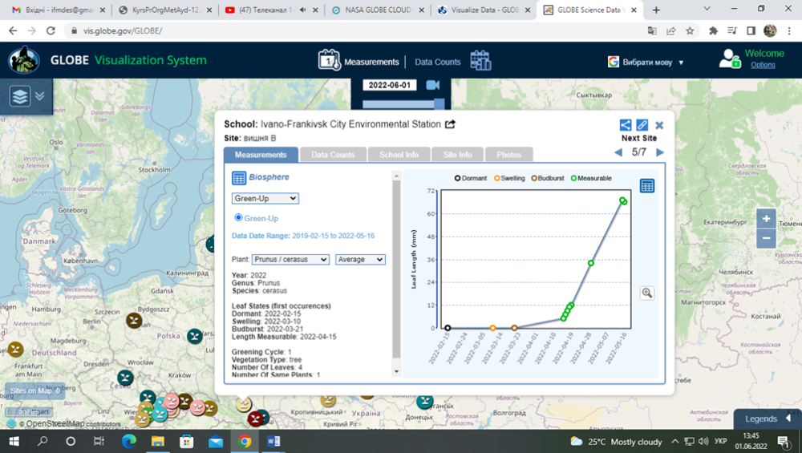The height and width of the screenshot is (453, 802).
Task: Open the Average dropdown
Action: [360, 260]
